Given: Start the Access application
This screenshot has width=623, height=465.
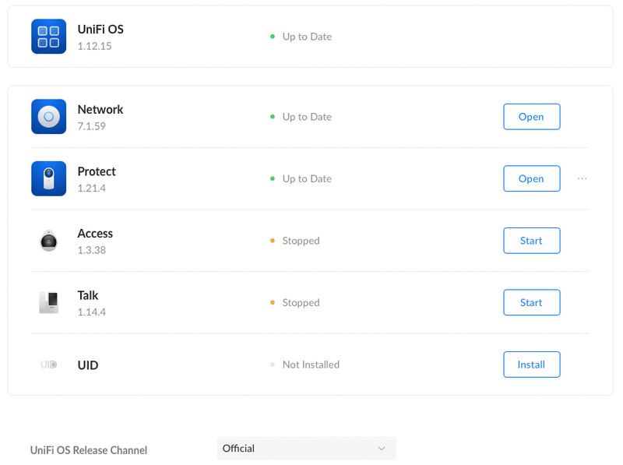Looking at the screenshot, I should (x=531, y=241).
